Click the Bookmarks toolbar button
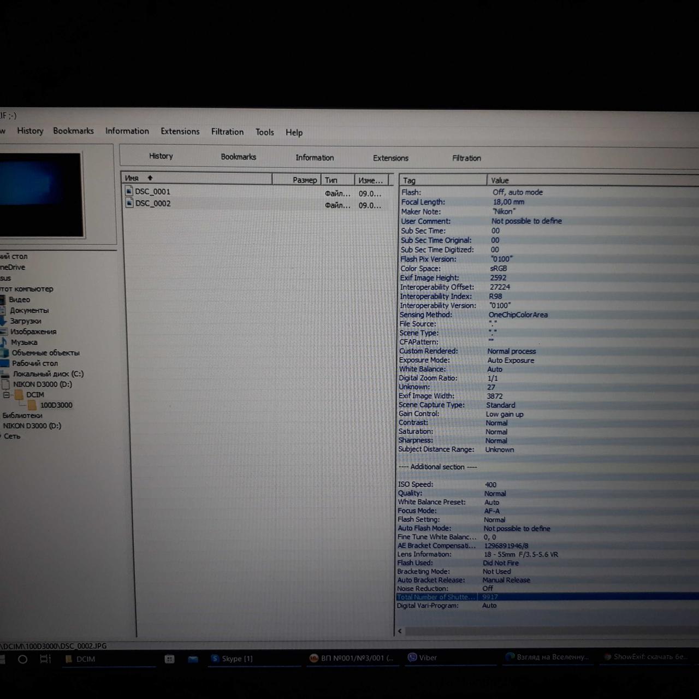Viewport: 699px width, 699px height. 238,157
